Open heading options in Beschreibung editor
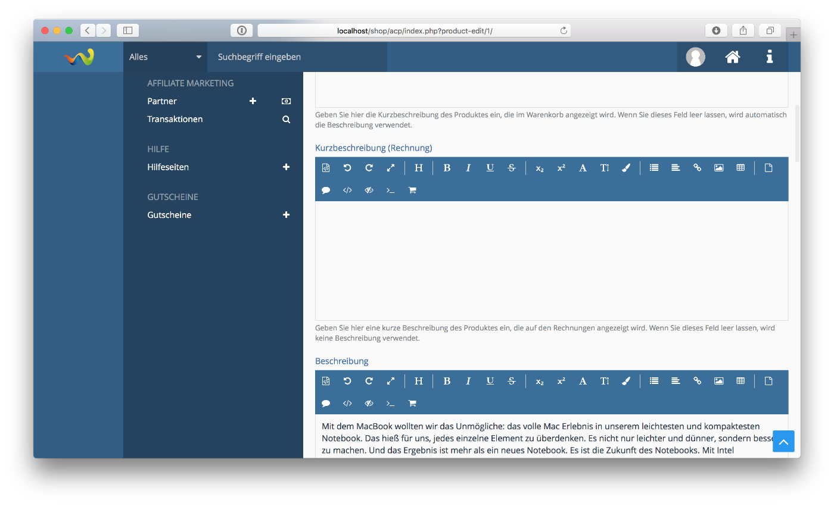The image size is (834, 506). point(419,381)
